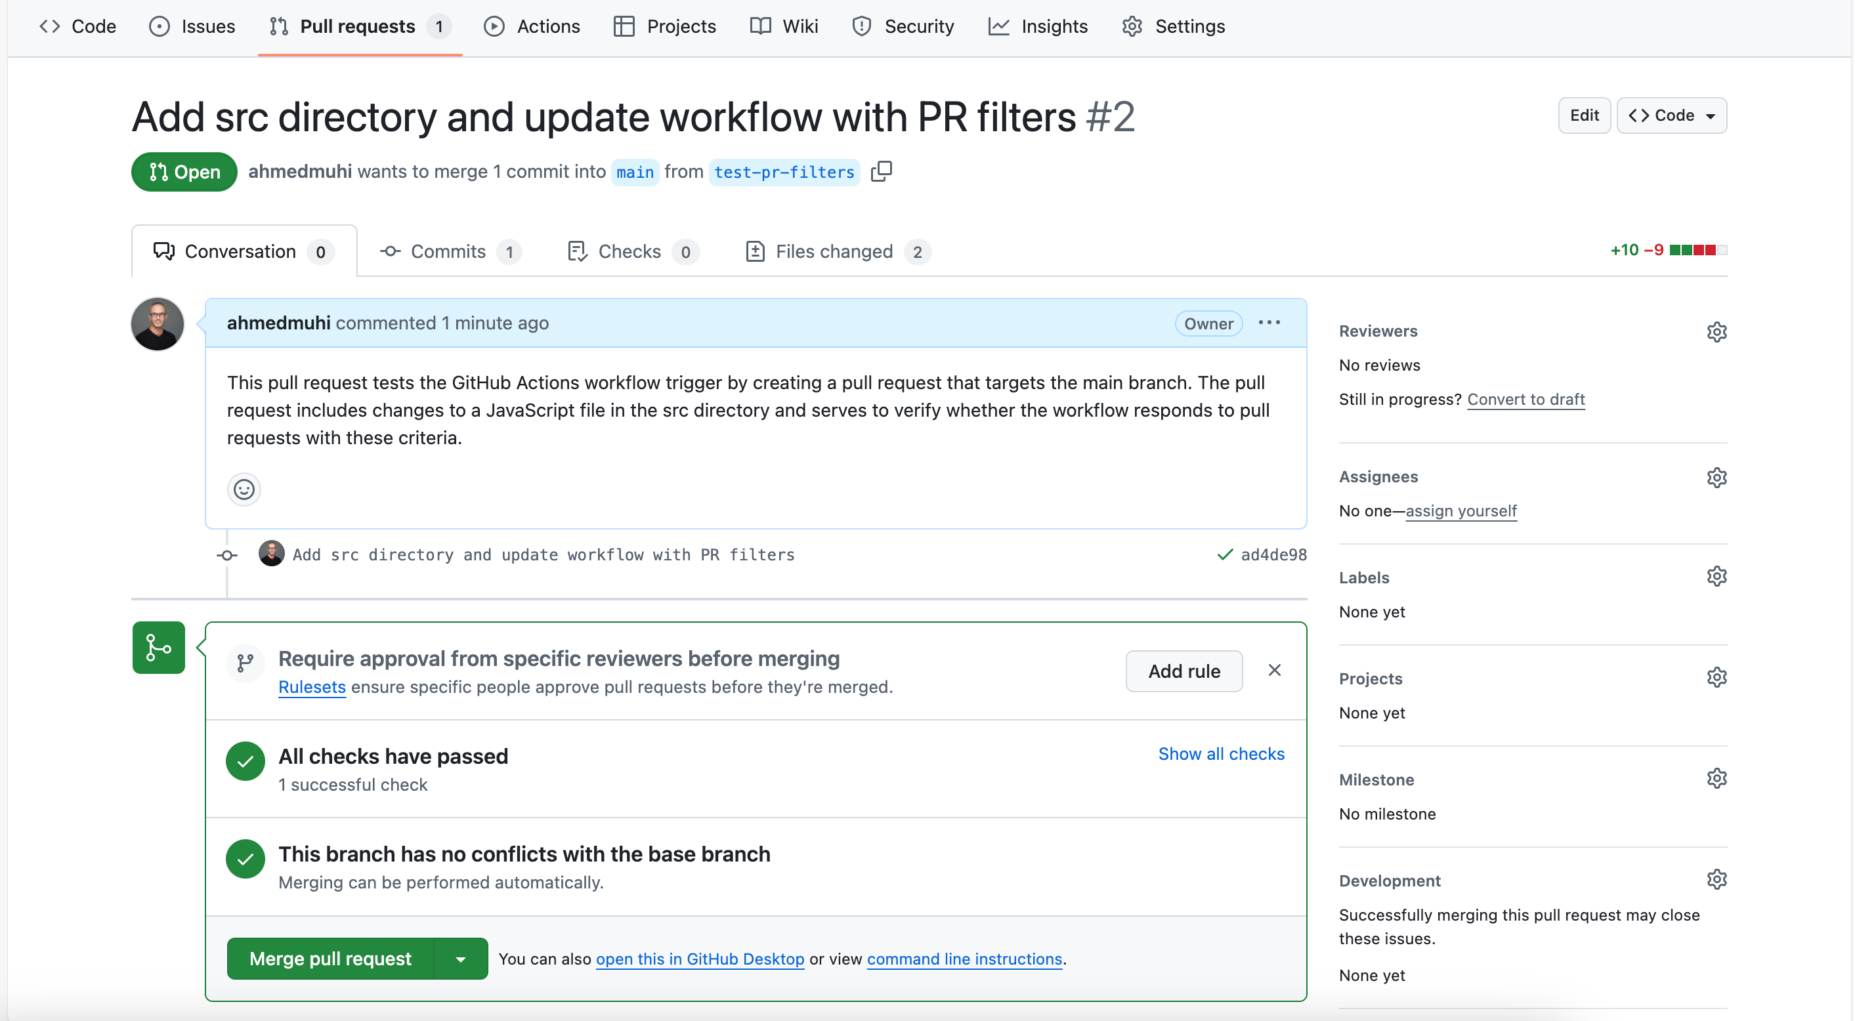Open the Pull requests tab
This screenshot has height=1021, width=1855.
tap(360, 27)
